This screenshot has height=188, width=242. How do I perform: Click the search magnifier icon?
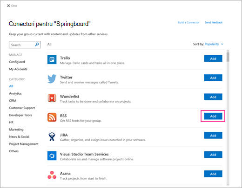tap(37, 45)
